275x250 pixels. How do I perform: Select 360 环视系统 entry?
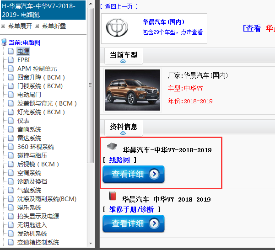click(36, 147)
